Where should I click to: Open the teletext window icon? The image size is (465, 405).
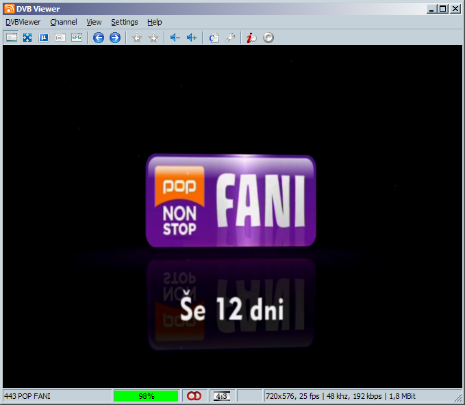(60, 38)
